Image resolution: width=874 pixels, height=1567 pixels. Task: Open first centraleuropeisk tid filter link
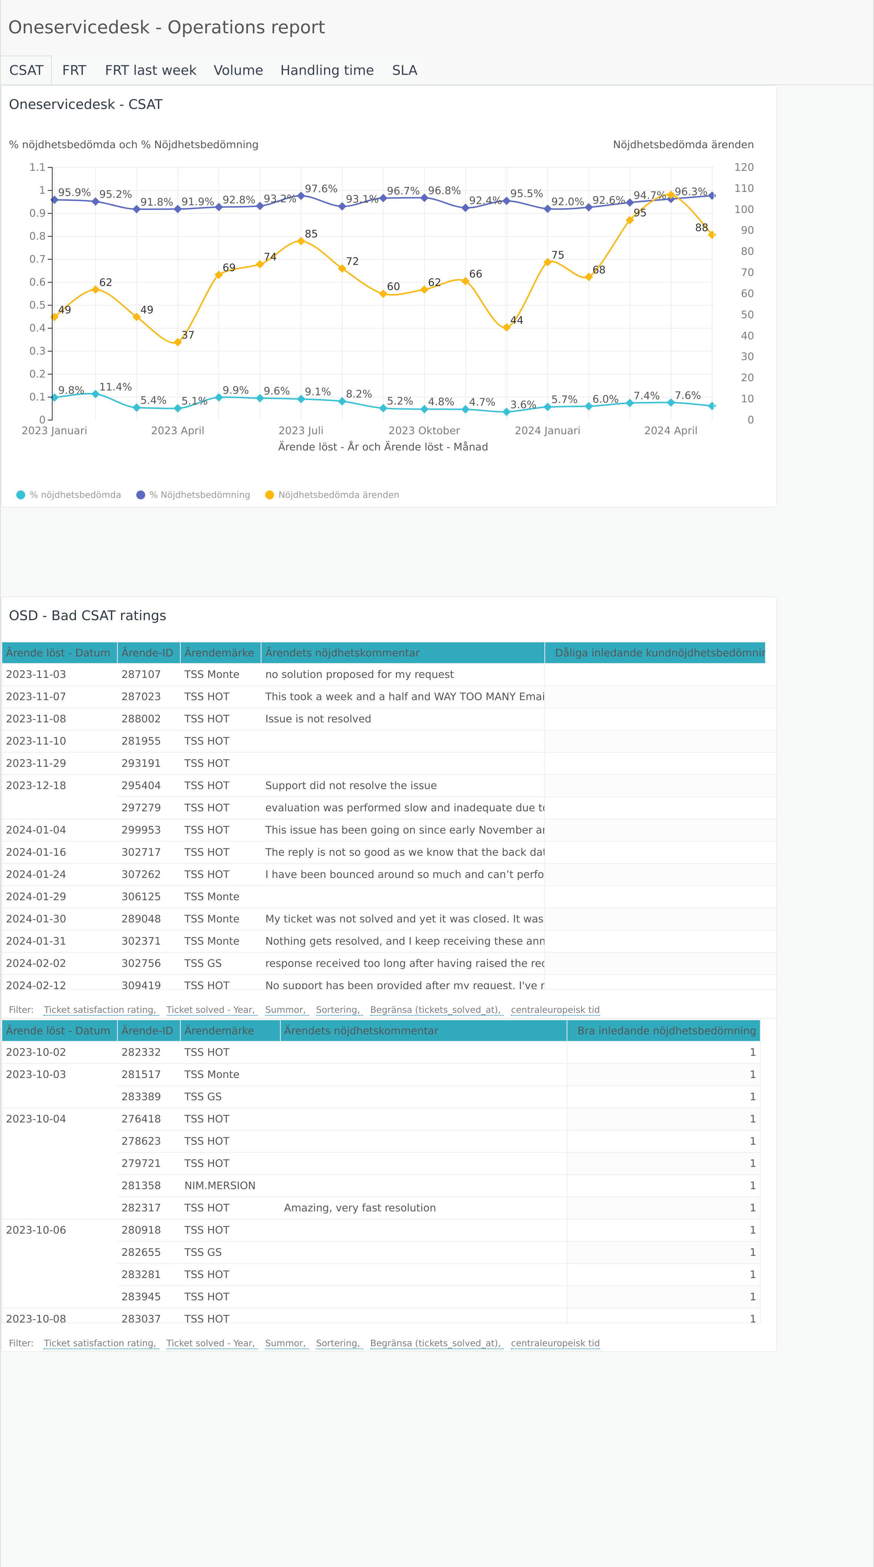[555, 1010]
